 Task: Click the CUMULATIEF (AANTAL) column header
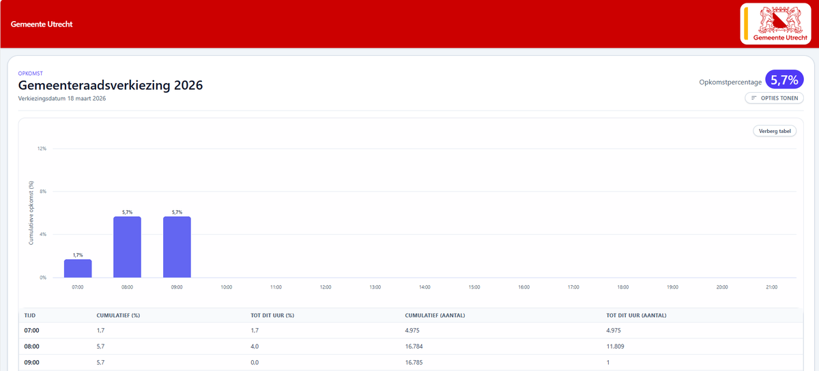433,315
